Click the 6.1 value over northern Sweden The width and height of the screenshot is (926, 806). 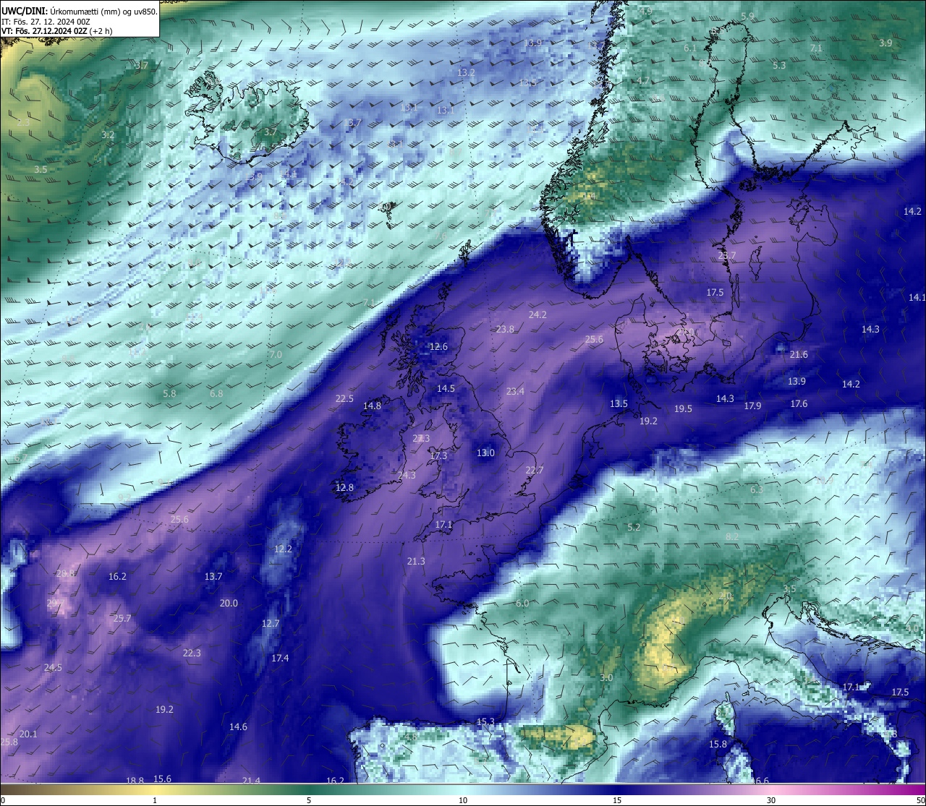[x=689, y=48]
